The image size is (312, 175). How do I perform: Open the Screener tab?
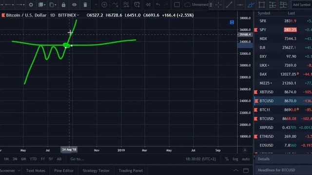coord(8,171)
